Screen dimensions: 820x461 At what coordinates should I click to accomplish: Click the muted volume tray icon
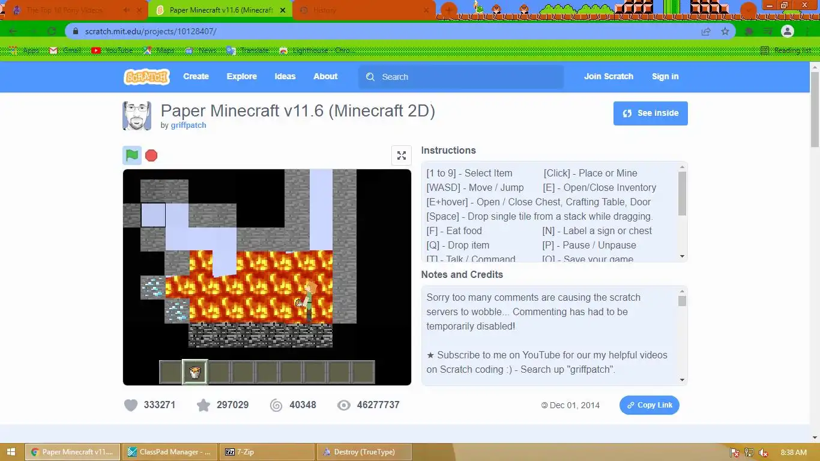click(x=763, y=453)
